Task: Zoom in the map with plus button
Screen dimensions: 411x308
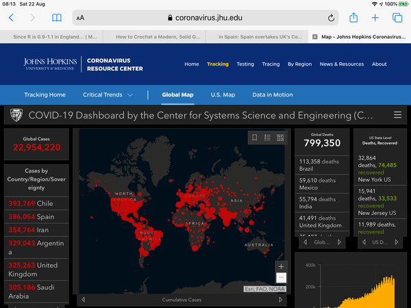Action: tap(281, 267)
